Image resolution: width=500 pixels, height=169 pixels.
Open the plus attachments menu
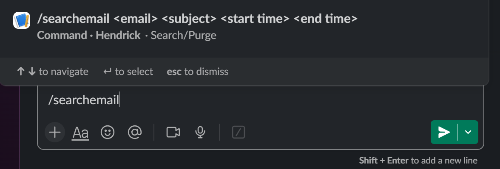[55, 132]
